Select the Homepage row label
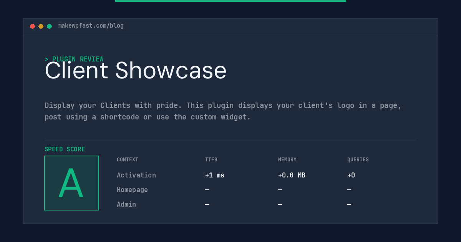Viewport: 461px width, 242px height. coord(132,190)
